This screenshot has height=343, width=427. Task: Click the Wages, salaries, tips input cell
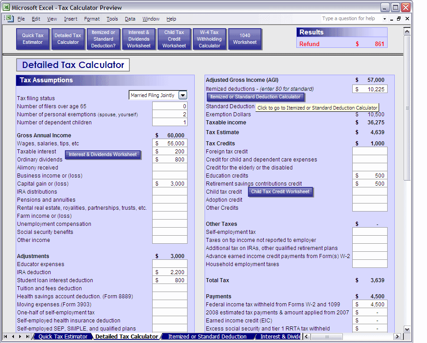click(170, 144)
